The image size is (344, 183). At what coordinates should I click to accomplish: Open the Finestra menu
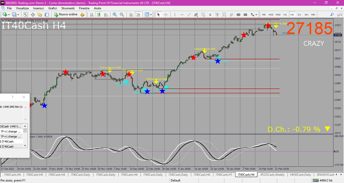tap(84, 8)
